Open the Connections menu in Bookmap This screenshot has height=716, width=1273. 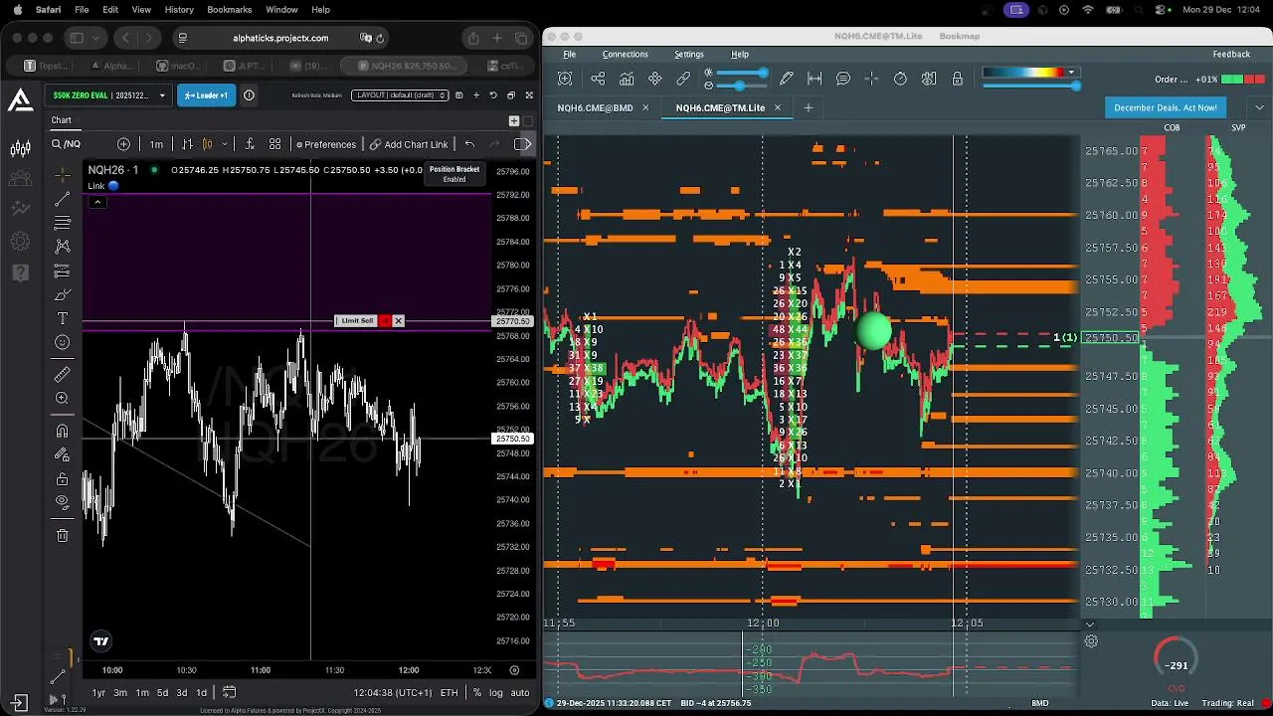click(x=625, y=54)
